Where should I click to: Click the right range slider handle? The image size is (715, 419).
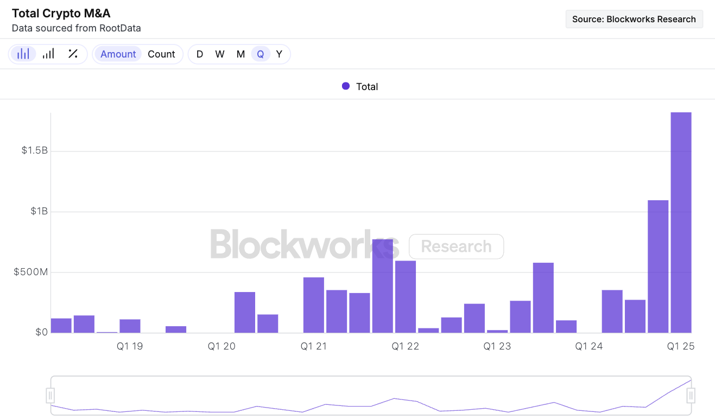click(691, 395)
